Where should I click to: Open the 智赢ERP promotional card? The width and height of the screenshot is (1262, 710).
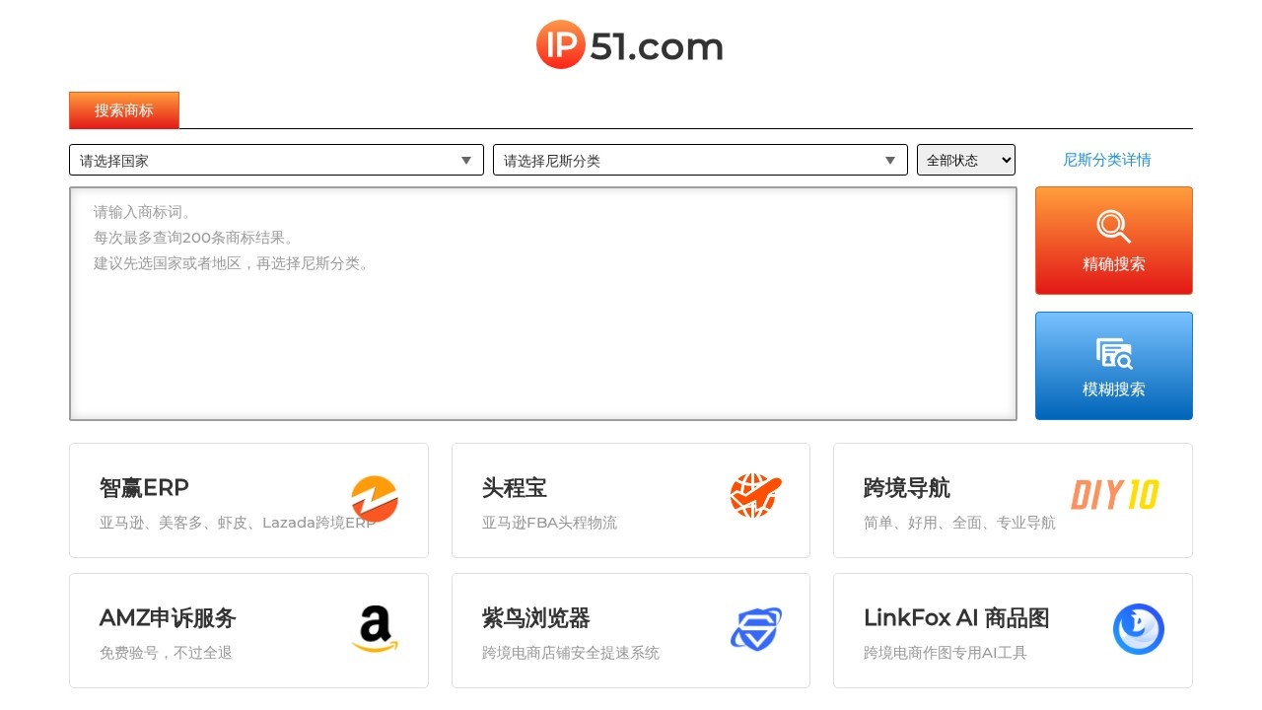tap(248, 499)
